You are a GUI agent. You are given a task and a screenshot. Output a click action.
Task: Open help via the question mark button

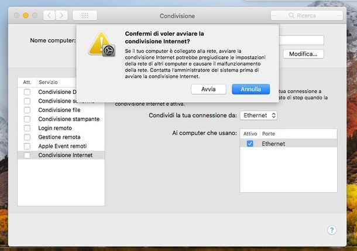click(x=332, y=230)
